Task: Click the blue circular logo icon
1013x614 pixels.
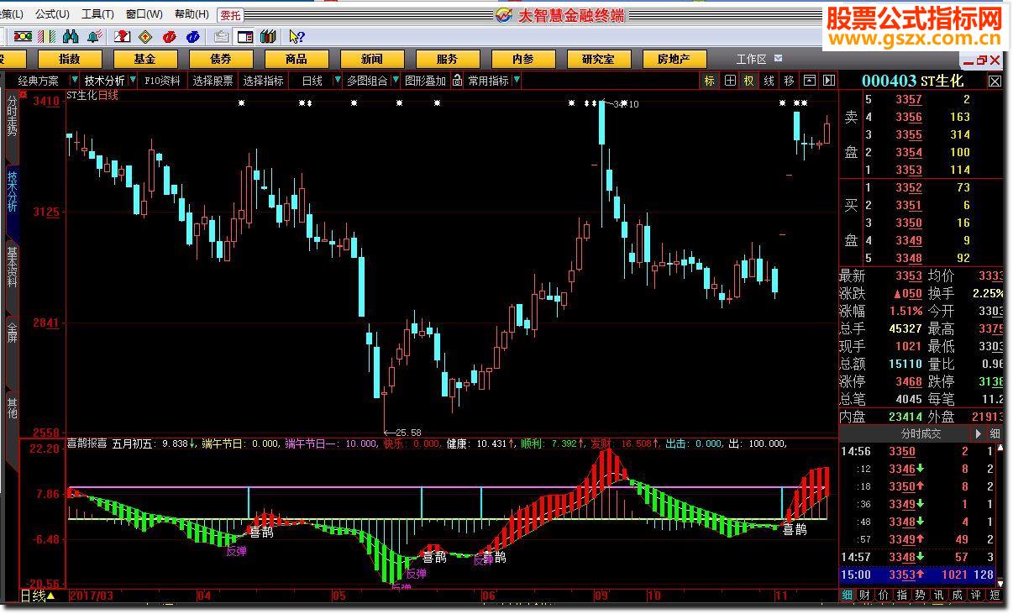Action: pos(193,36)
